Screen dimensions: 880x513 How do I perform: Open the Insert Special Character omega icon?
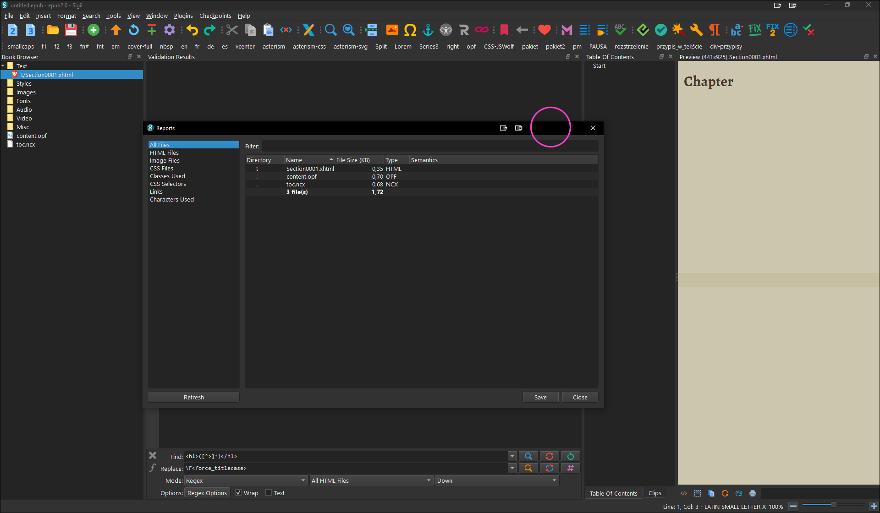410,30
